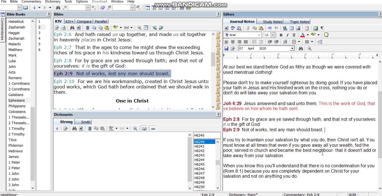Click the Save icon in Journal Notes

point(226,48)
